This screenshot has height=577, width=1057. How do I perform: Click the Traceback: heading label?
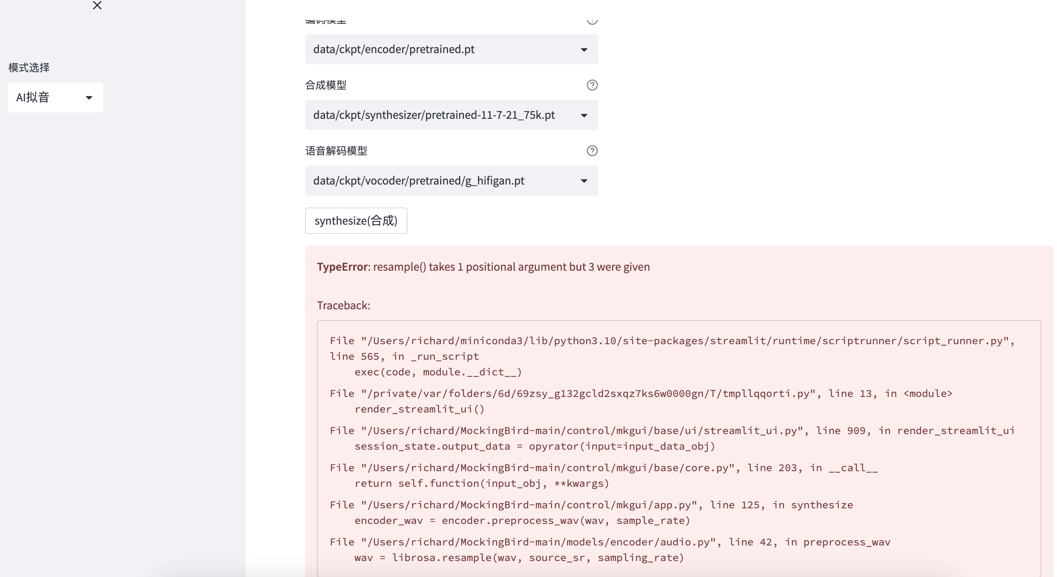[343, 305]
